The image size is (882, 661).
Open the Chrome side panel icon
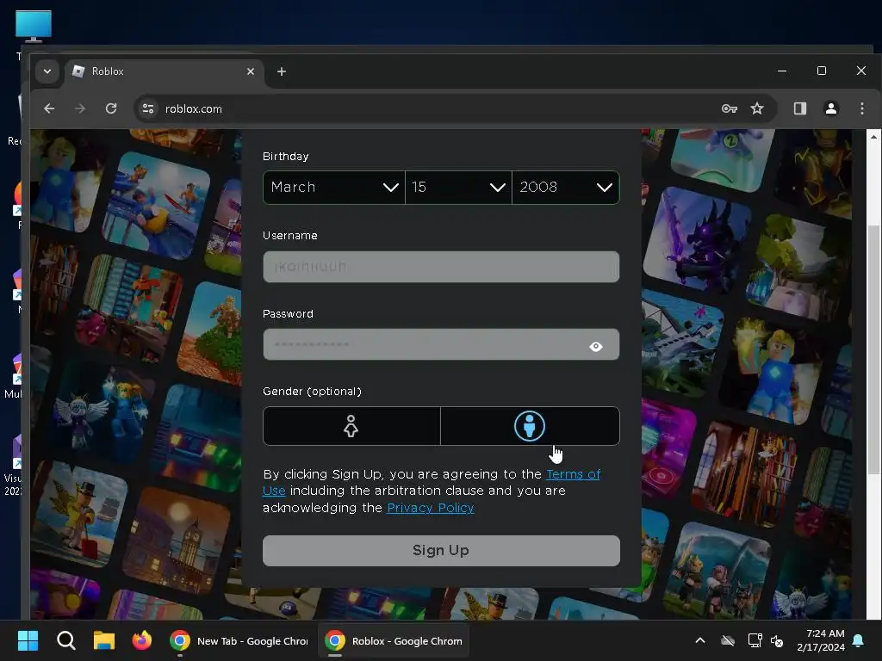tap(800, 108)
